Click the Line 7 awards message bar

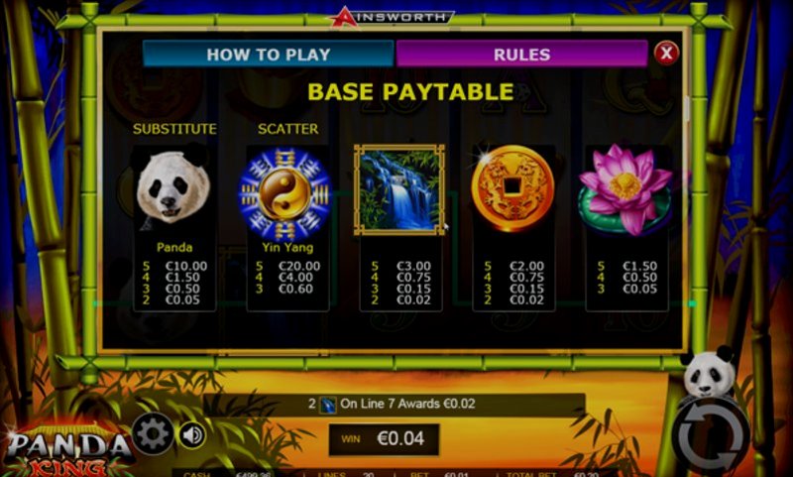pos(395,405)
